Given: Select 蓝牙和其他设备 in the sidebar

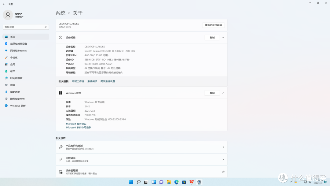Looking at the screenshot, I should pyautogui.click(x=19, y=43).
